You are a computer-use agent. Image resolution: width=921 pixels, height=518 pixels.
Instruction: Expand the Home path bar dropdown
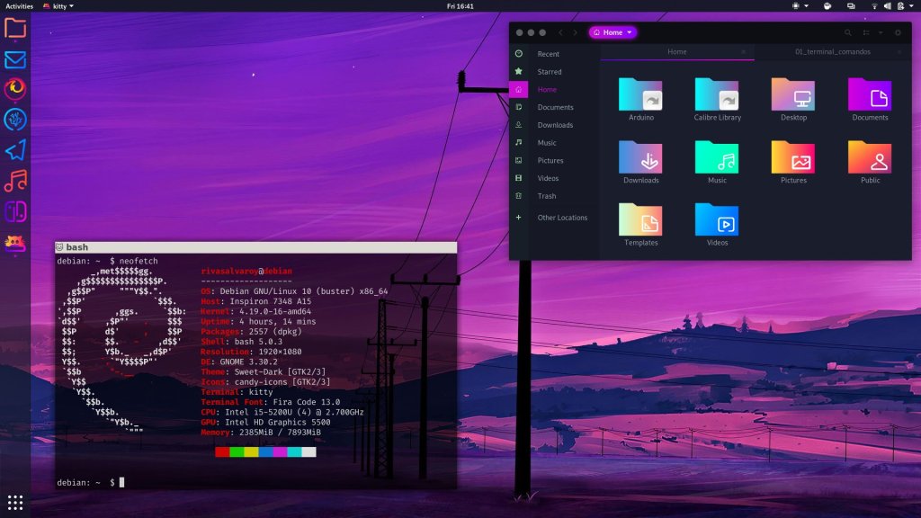point(613,32)
